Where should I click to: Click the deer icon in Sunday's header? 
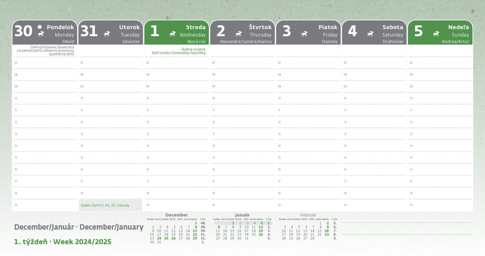pos(436,34)
